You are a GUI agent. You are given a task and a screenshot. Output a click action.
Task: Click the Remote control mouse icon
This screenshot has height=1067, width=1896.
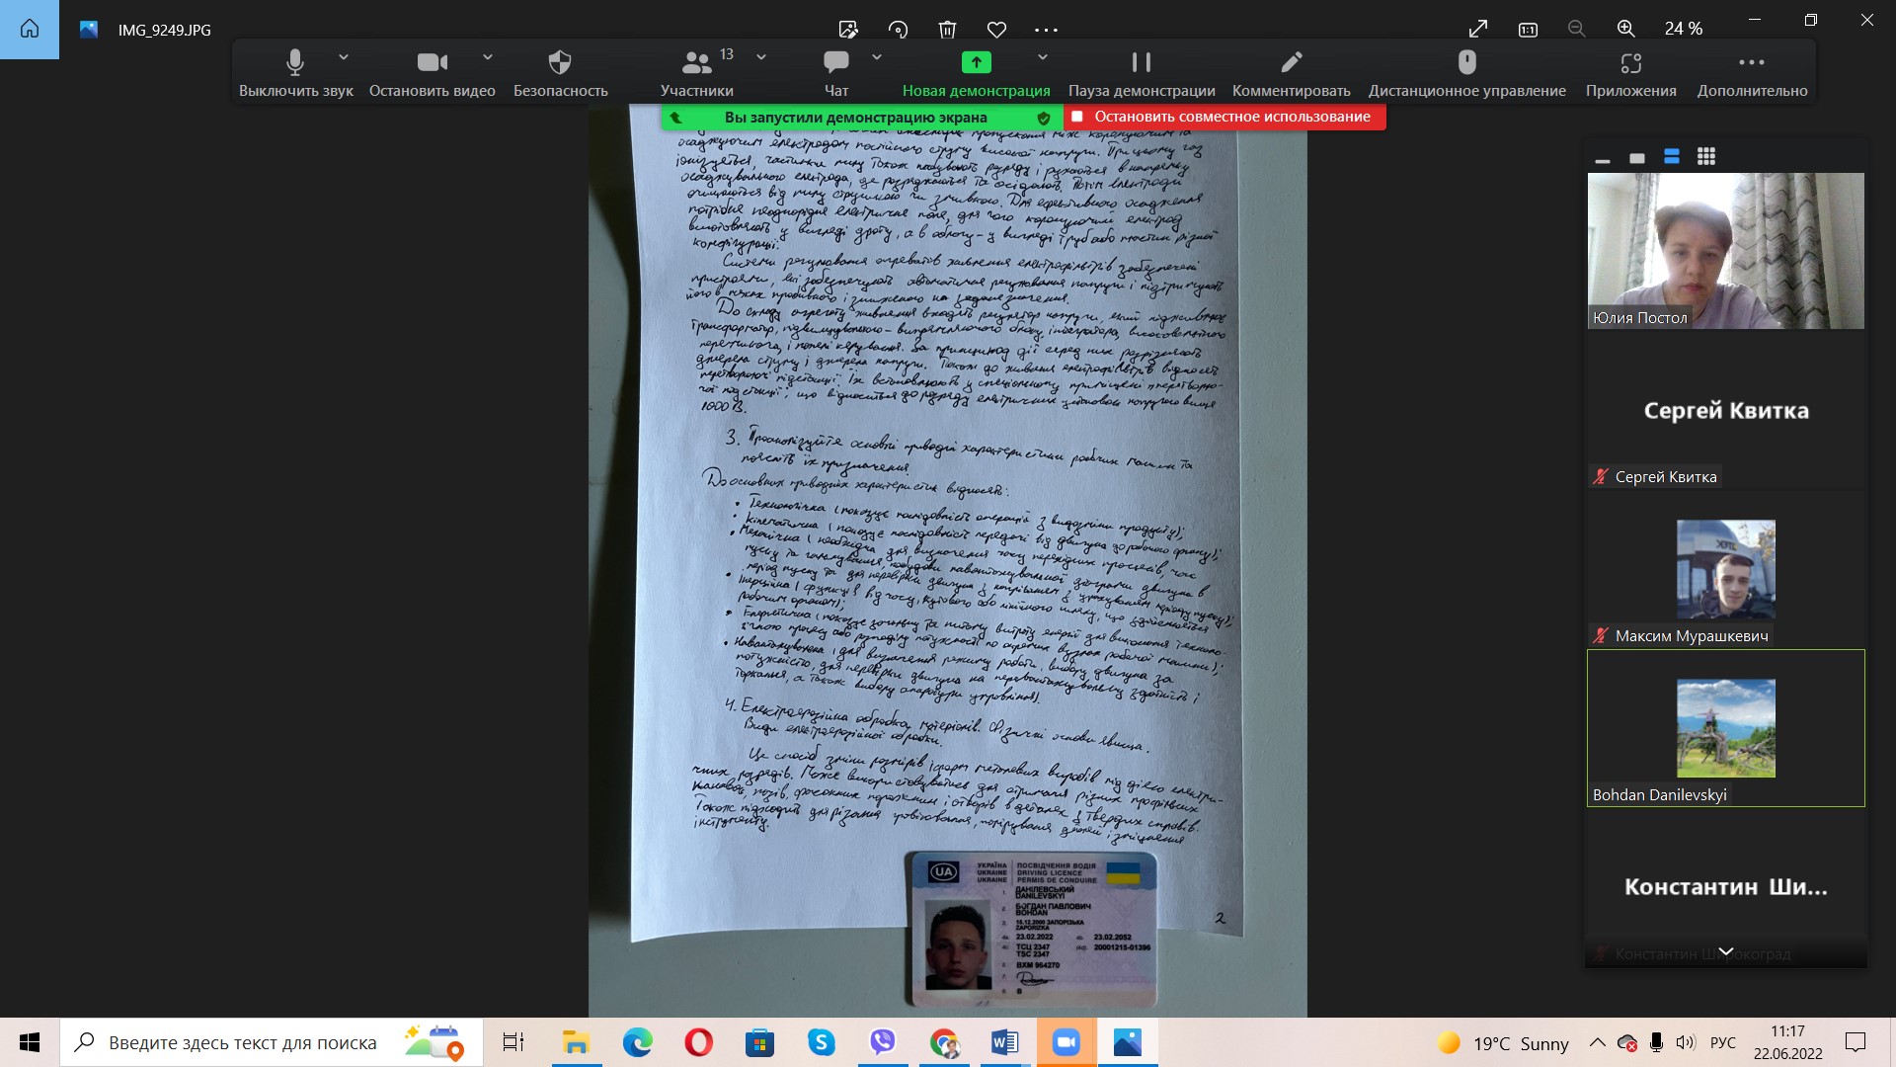click(1466, 63)
